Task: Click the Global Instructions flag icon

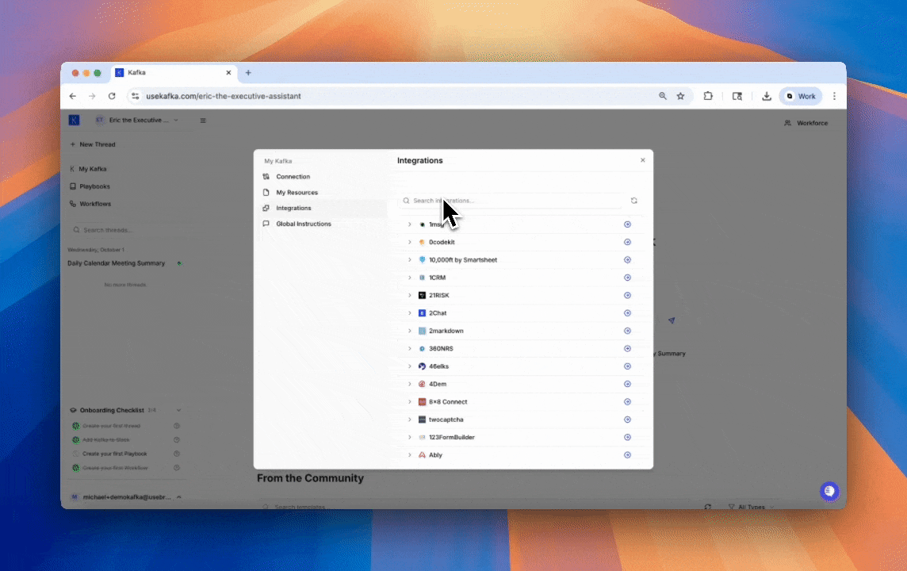Action: [x=267, y=224]
